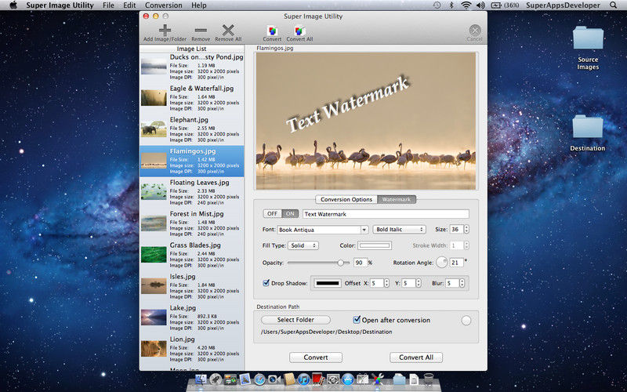Click the Offset X stepper arrows
This screenshot has height=392, width=627.
pos(386,283)
